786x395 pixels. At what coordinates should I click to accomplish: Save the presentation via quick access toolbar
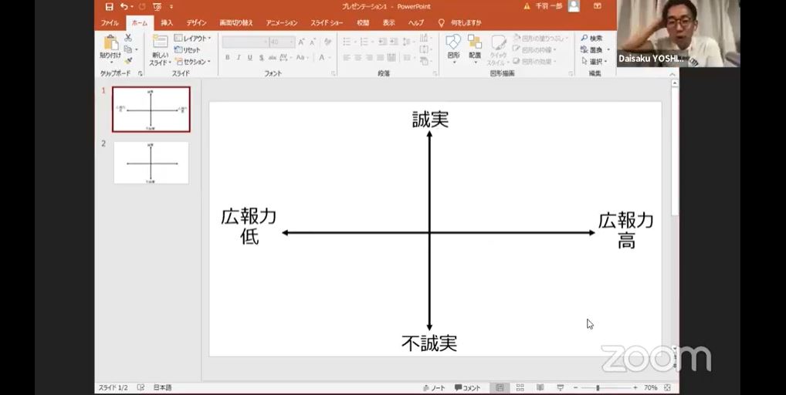(110, 6)
